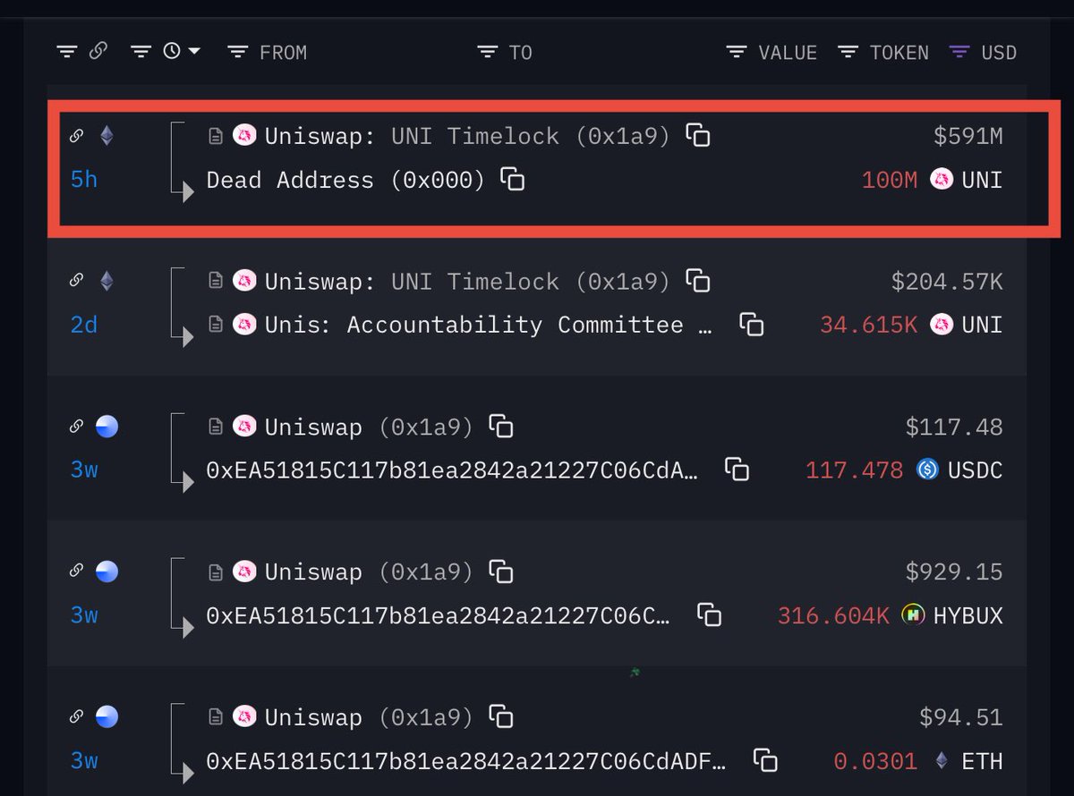Click the UNI token icon in 5h row
The width and height of the screenshot is (1074, 796).
tap(942, 180)
